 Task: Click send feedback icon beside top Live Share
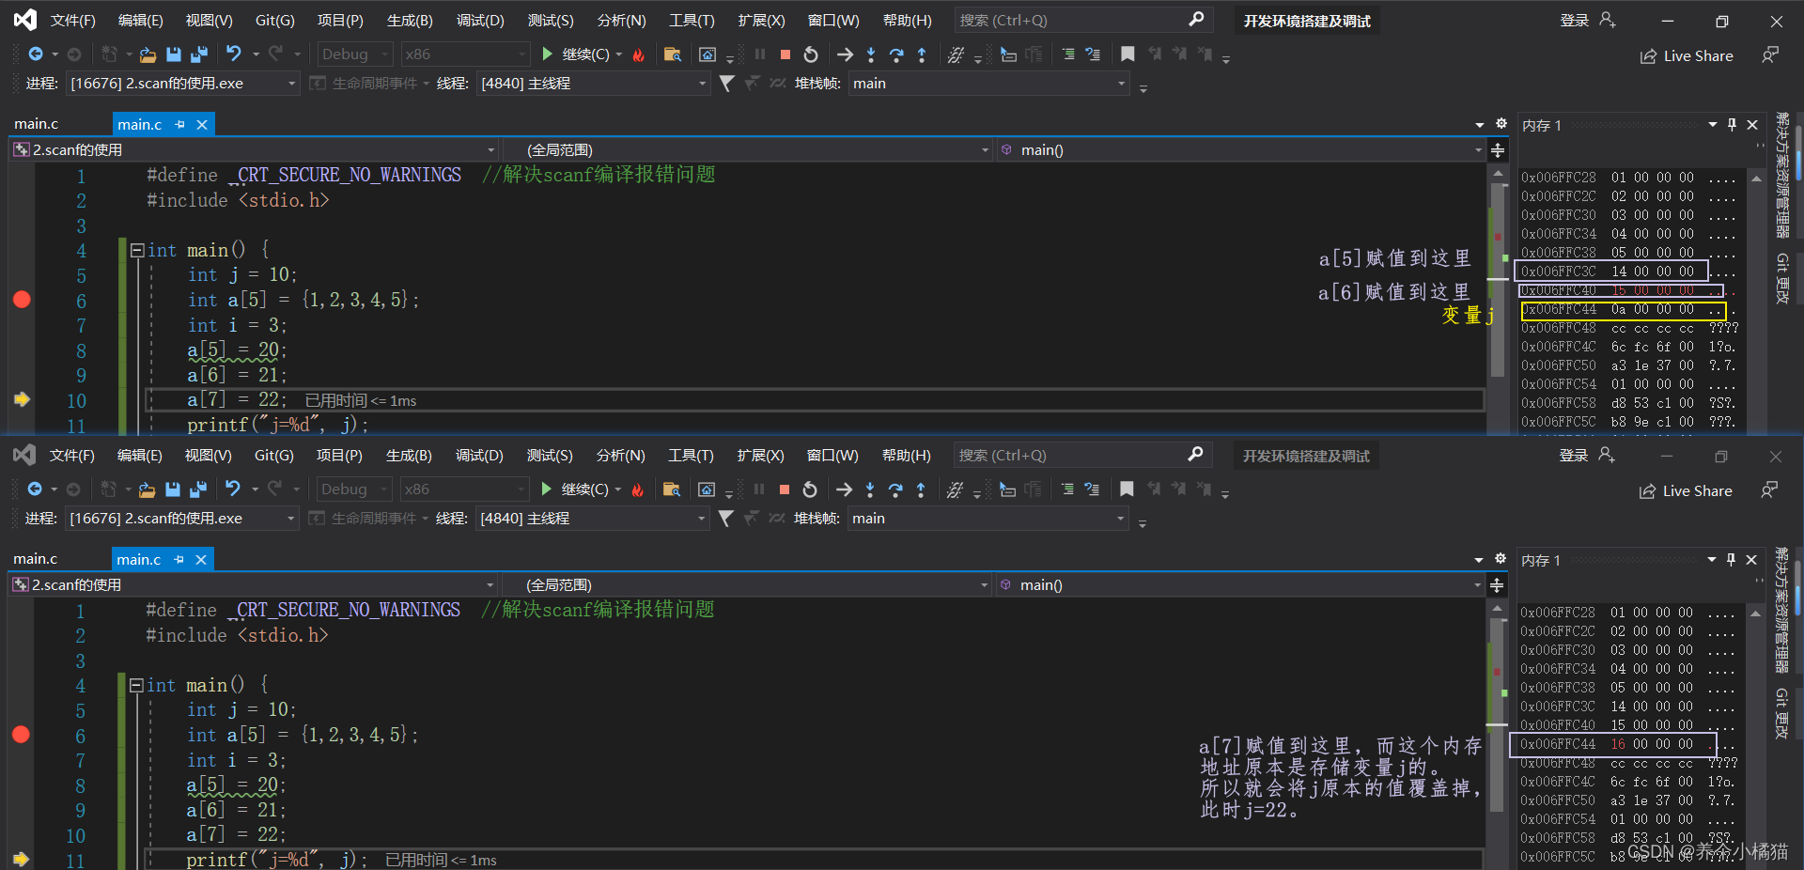pos(1770,55)
